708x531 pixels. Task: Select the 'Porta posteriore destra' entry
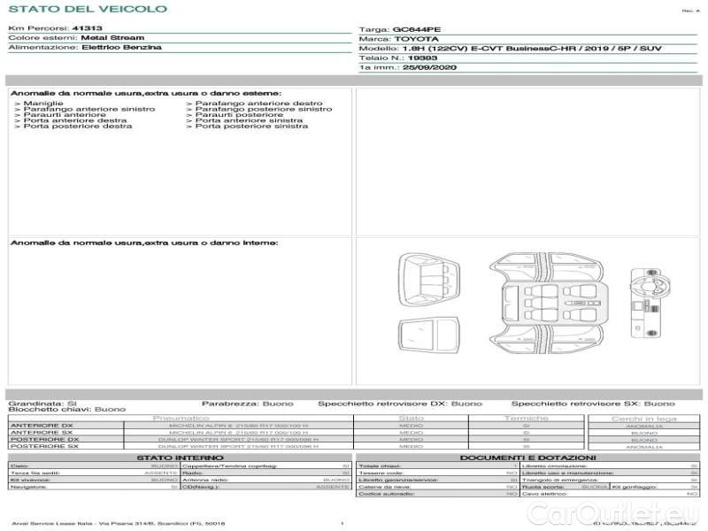pos(78,127)
